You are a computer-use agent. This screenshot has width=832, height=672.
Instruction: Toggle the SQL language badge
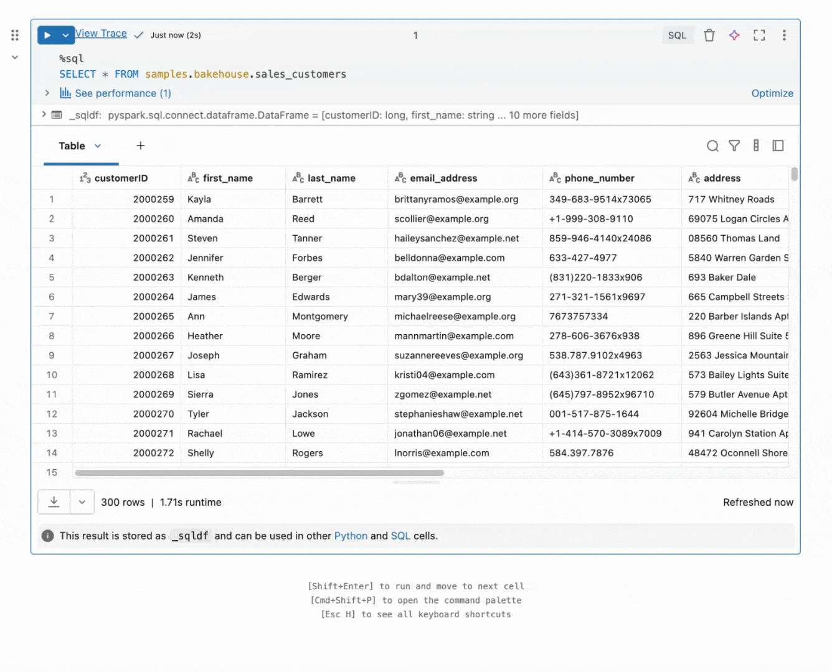pos(677,35)
